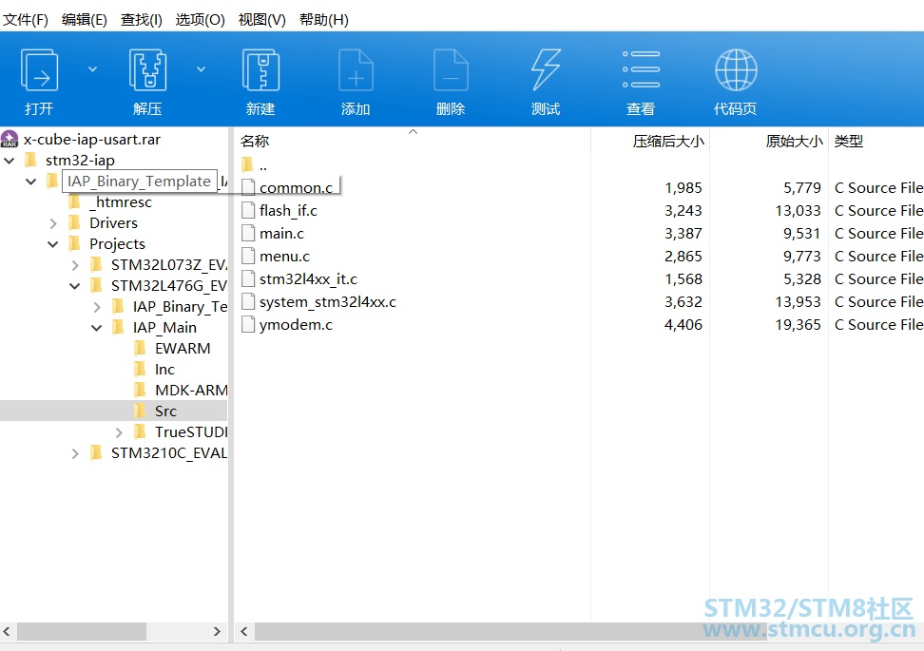This screenshot has height=651, width=924.
Task: Collapse the STM32L476G_EVAL folder node
Action: coord(75,286)
